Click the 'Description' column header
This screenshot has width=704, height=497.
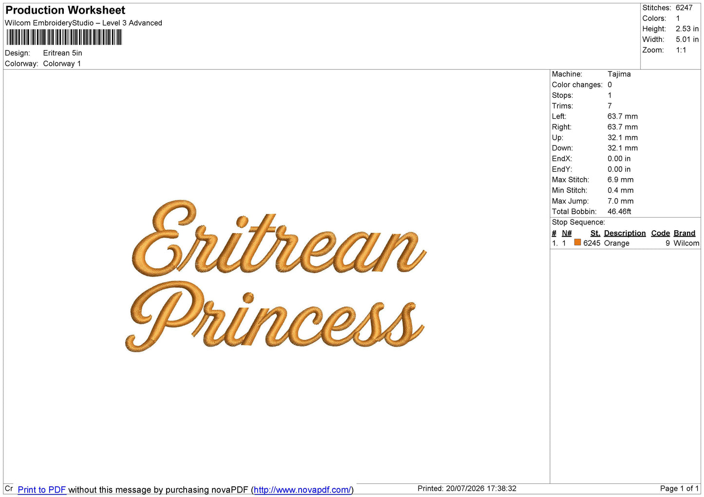point(625,233)
